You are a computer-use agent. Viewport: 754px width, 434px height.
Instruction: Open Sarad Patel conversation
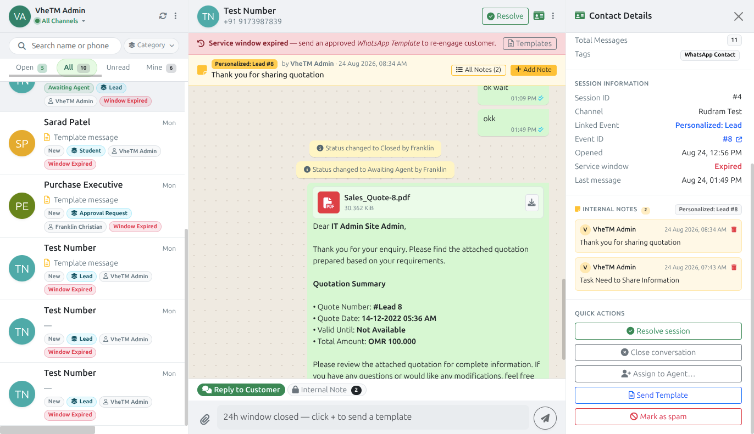[x=93, y=143]
